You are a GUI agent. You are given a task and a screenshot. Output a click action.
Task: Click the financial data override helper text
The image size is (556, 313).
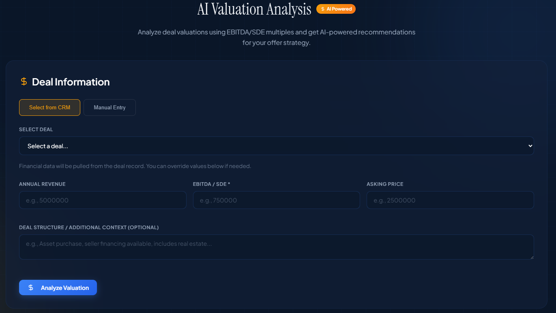click(135, 166)
